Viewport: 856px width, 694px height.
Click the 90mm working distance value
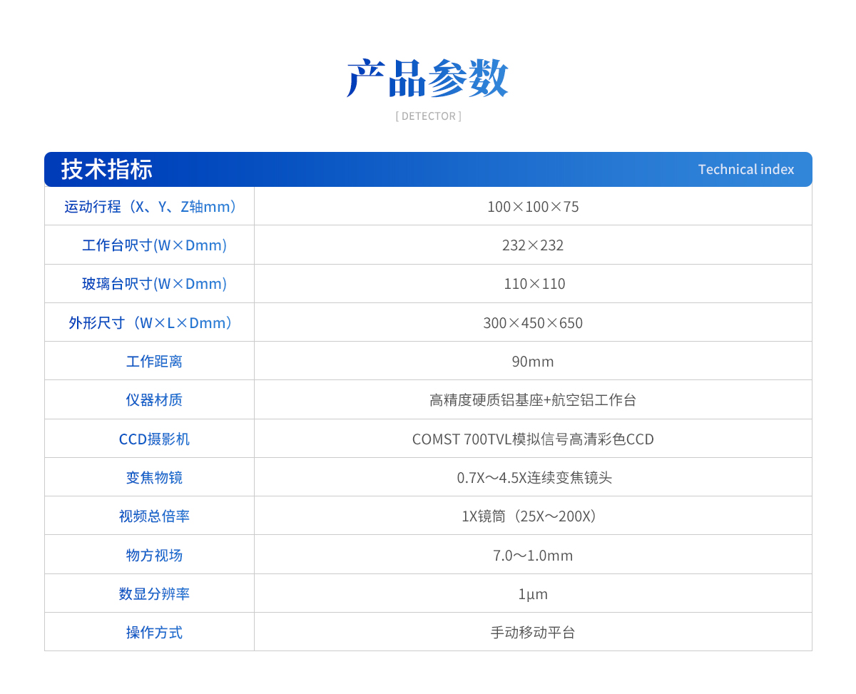533,362
